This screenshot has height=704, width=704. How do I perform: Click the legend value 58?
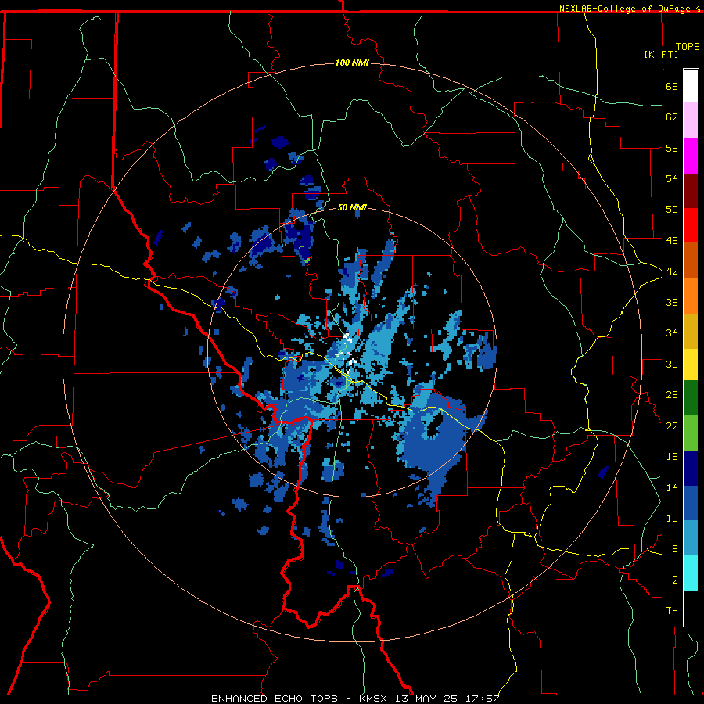(672, 148)
